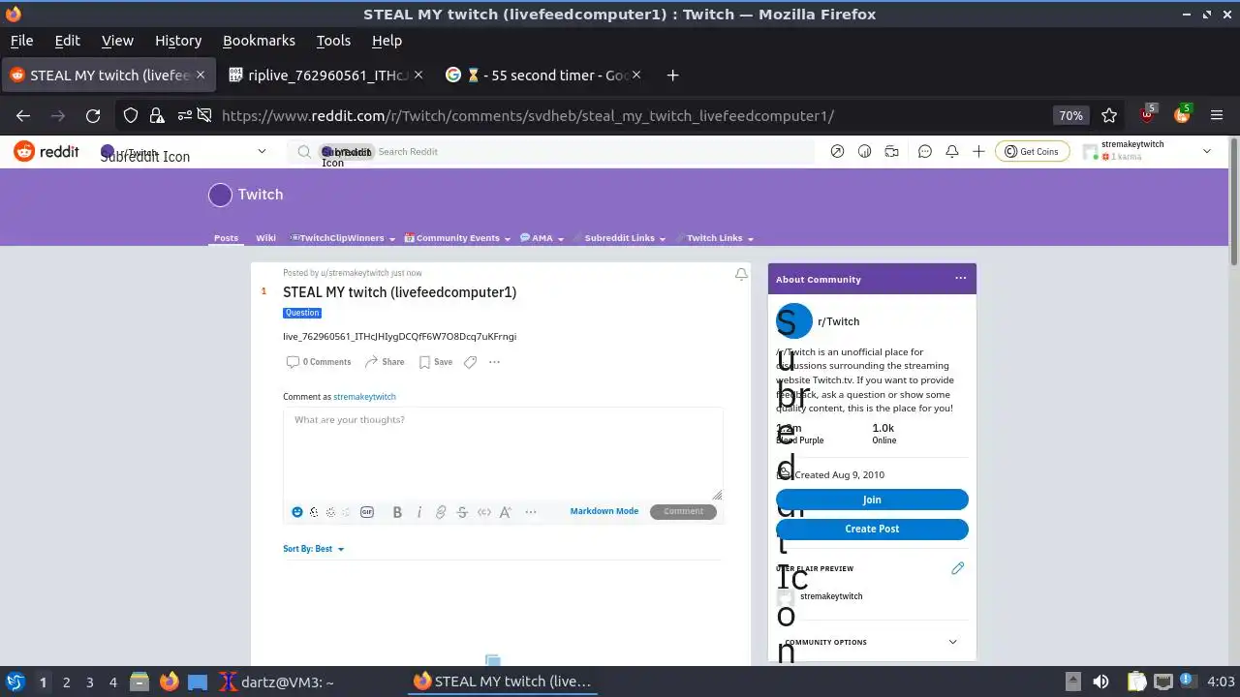Open the Popular posts arrow icon

click(837, 152)
